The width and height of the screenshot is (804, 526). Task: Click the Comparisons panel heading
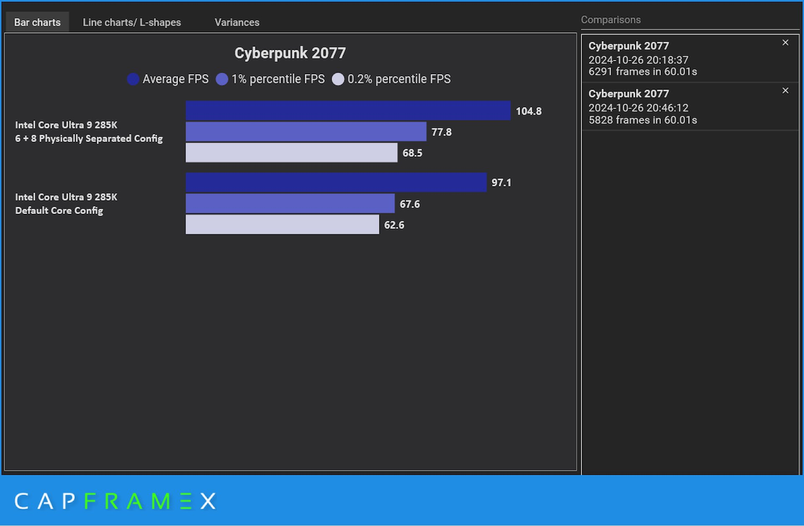[611, 20]
